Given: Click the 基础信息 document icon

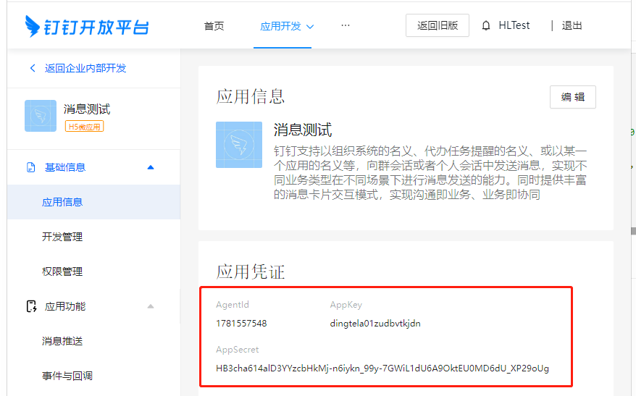Looking at the screenshot, I should coord(31,167).
